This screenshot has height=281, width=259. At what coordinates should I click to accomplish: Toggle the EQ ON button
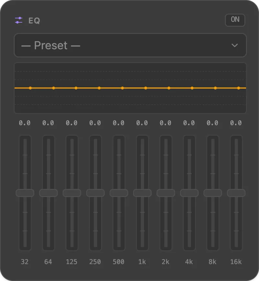[x=235, y=20]
